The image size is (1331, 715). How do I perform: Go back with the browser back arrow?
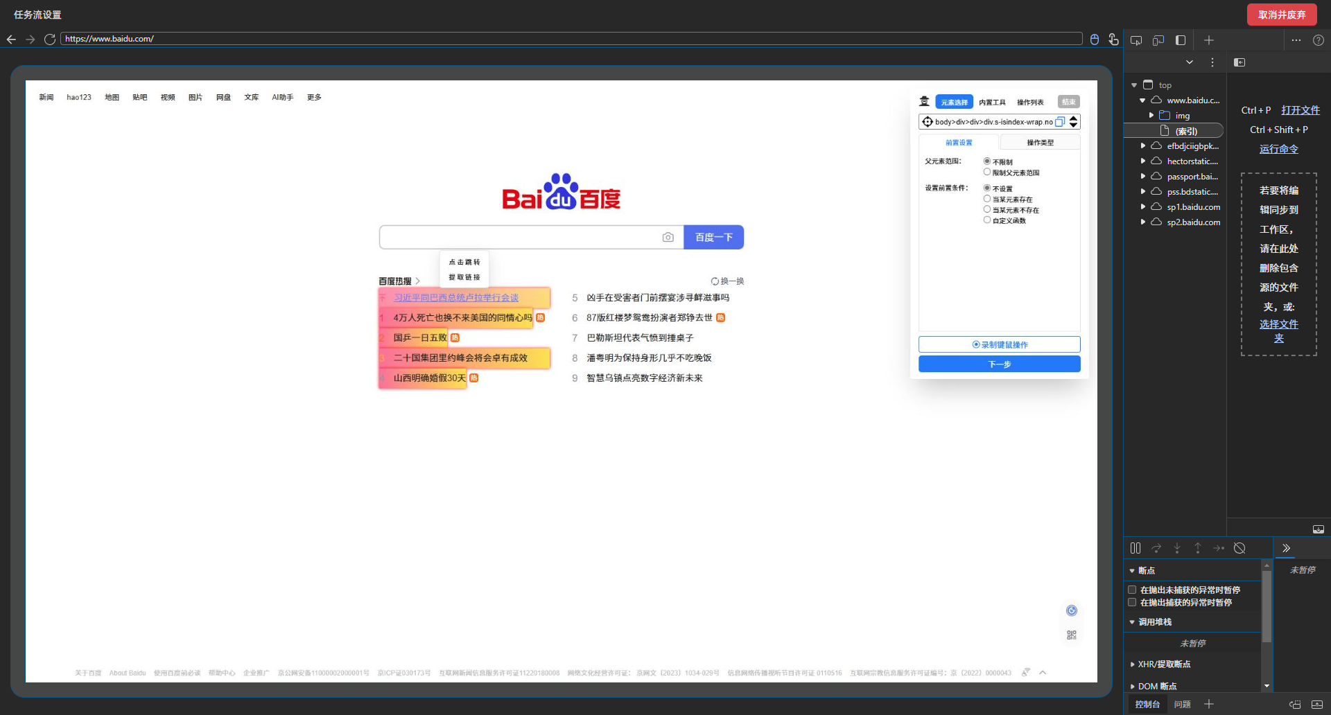[x=11, y=39]
